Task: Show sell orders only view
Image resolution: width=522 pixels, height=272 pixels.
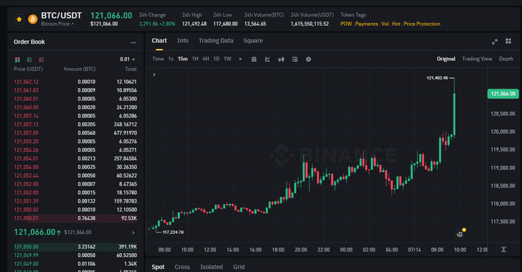Action: (x=41, y=60)
